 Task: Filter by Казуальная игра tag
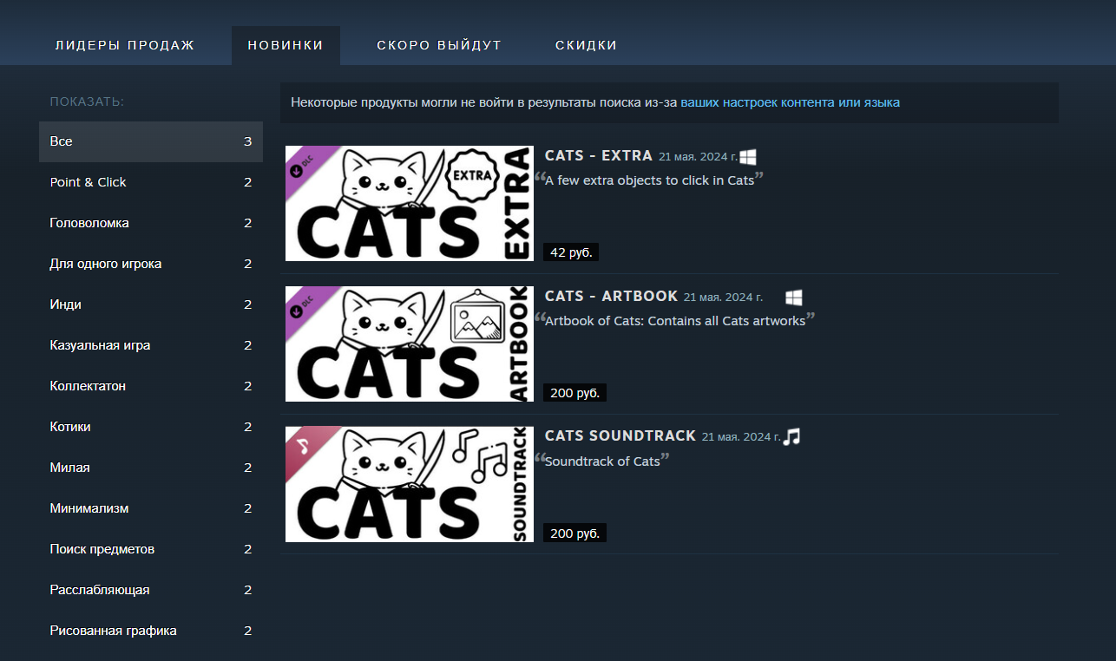pyautogui.click(x=151, y=345)
